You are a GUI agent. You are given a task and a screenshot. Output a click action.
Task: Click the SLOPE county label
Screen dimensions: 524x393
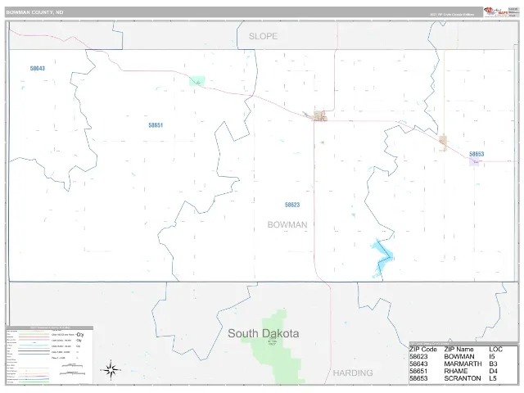click(263, 36)
